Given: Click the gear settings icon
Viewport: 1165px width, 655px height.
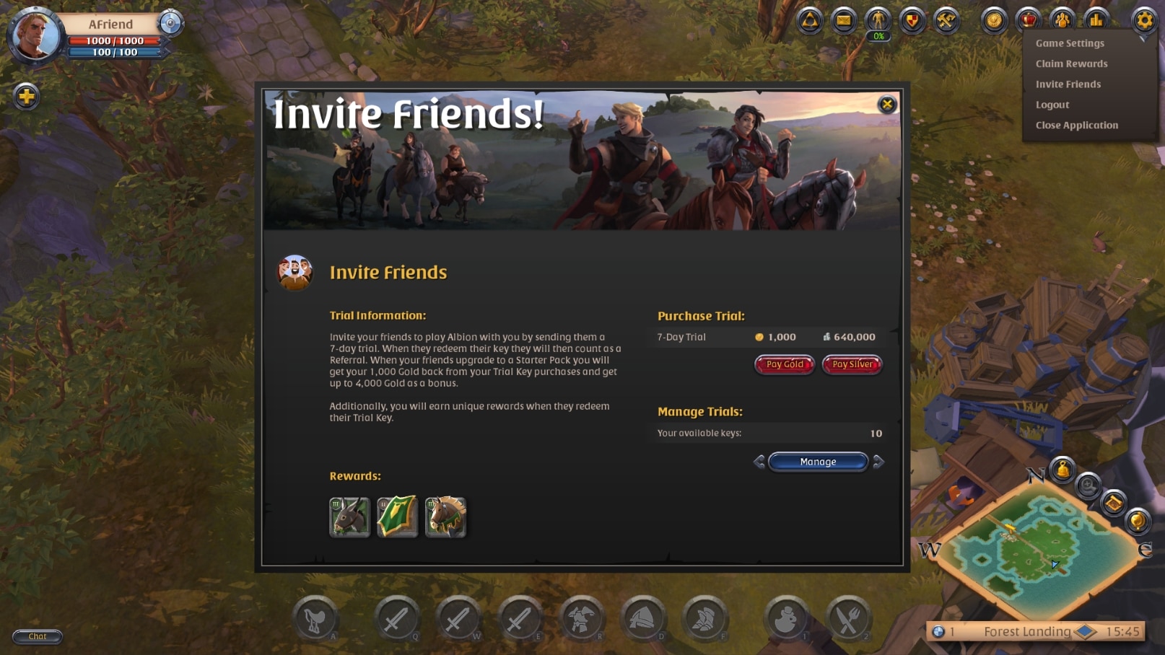Looking at the screenshot, I should (x=1144, y=21).
